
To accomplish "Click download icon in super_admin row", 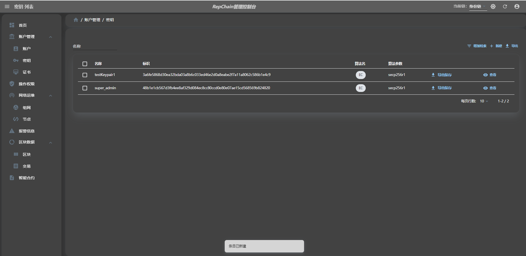I will click(x=433, y=88).
